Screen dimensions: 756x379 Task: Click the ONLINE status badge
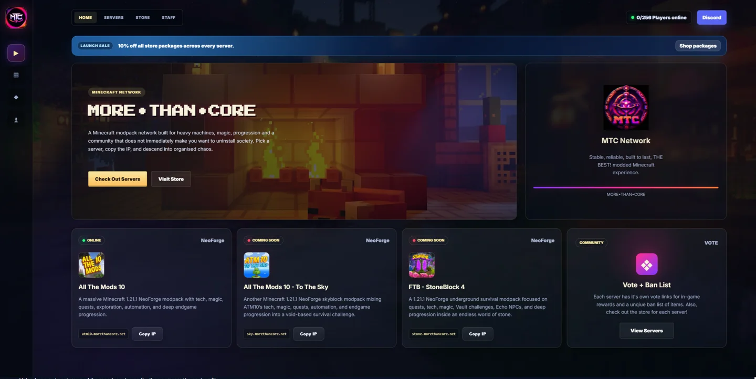coord(91,240)
